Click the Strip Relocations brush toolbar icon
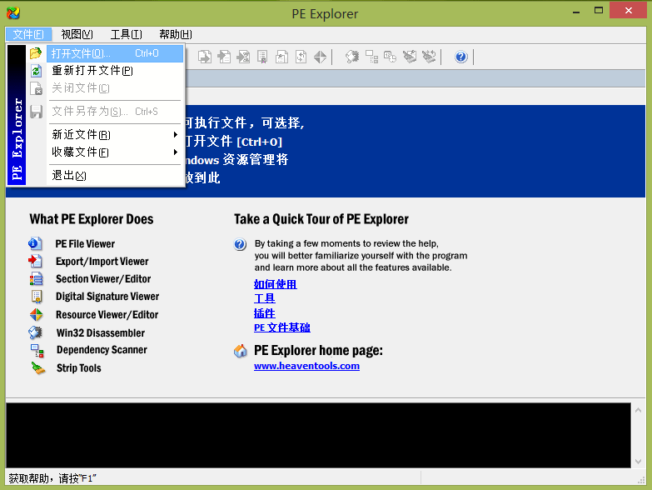Screen dimensions: 652x490 tap(429, 57)
